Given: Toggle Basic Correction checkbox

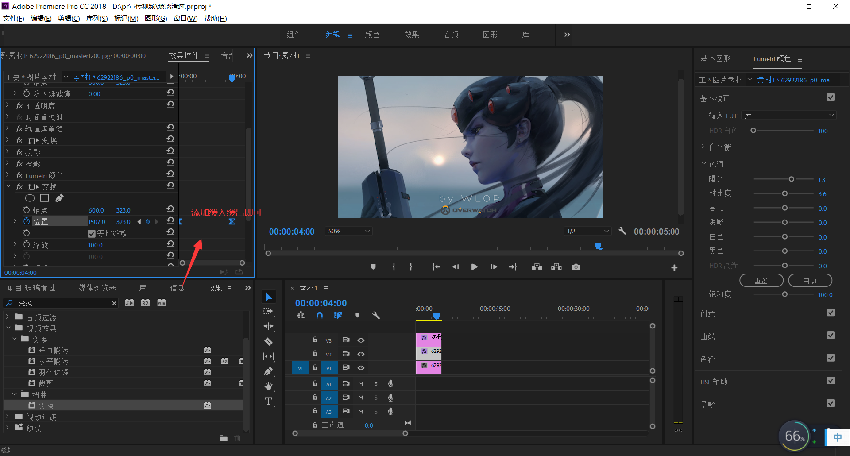Looking at the screenshot, I should click(x=831, y=97).
